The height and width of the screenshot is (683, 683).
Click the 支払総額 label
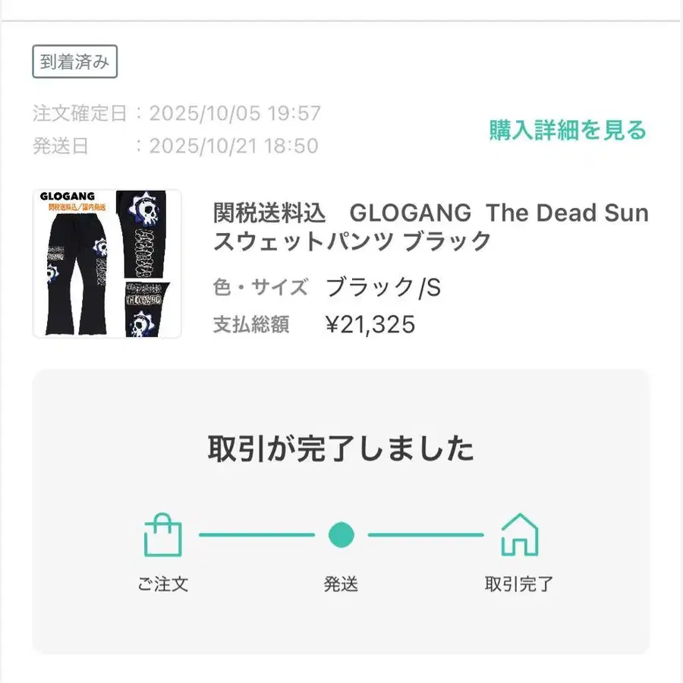coord(251,325)
